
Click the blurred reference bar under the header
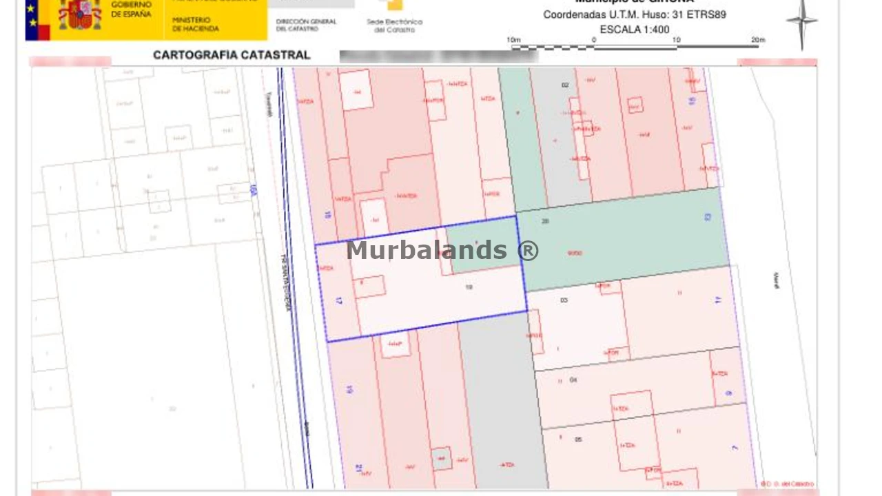(439, 56)
